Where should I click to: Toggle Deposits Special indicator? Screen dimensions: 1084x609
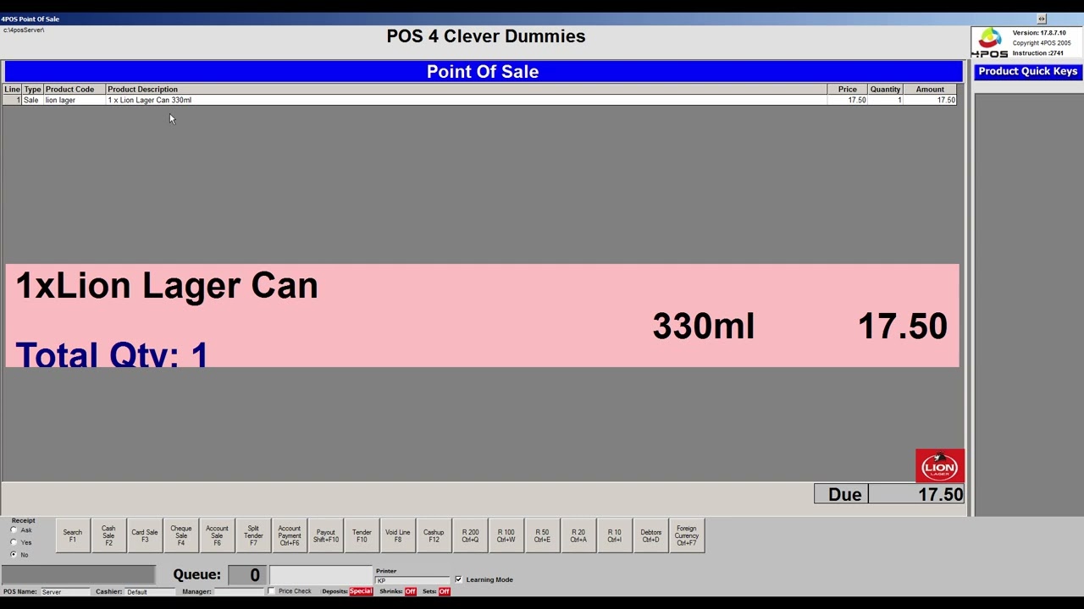[x=361, y=591]
